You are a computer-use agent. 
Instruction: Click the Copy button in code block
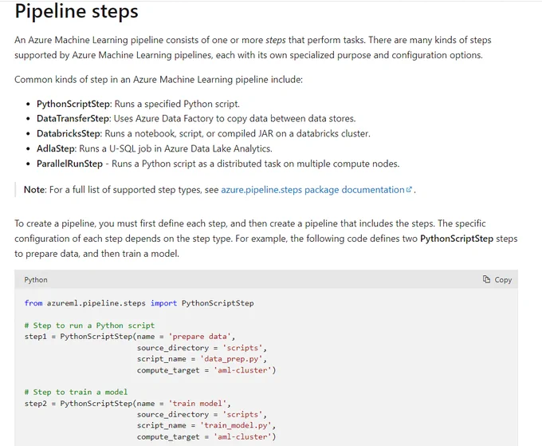click(x=497, y=279)
